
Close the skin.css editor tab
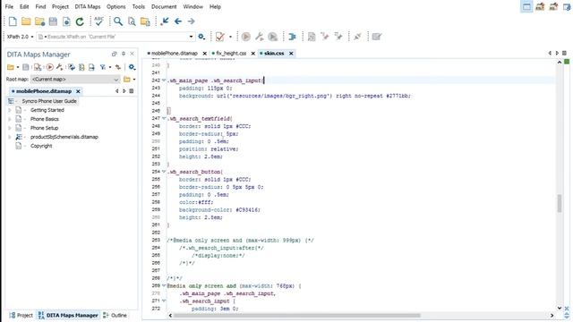291,54
